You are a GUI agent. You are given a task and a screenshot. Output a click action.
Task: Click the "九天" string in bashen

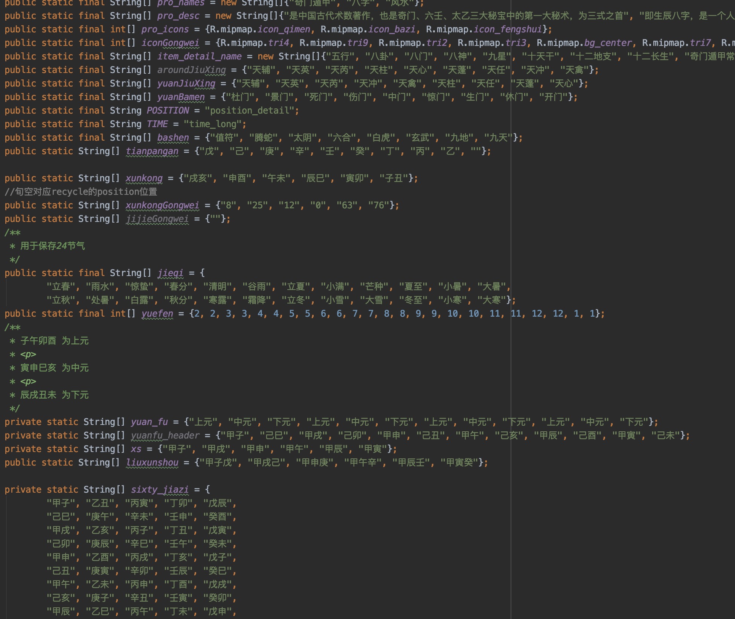click(x=499, y=138)
